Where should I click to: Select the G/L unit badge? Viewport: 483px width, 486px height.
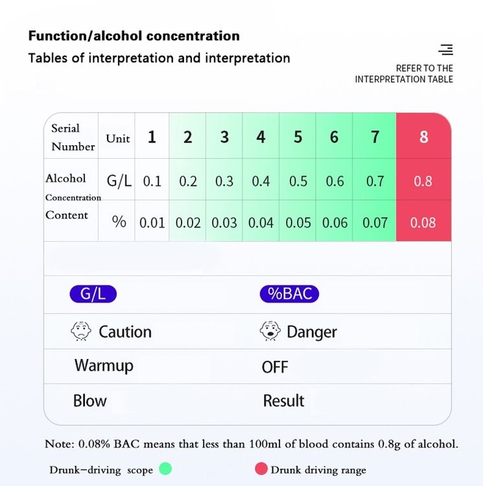(x=93, y=294)
